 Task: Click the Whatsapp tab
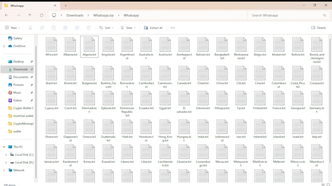pyautogui.click(x=30, y=6)
